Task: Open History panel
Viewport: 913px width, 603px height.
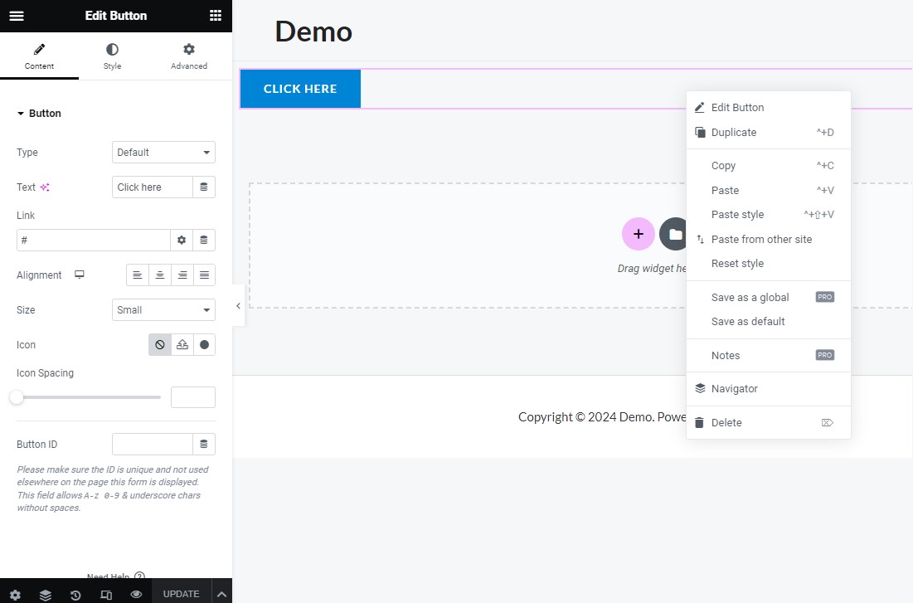Action: click(x=75, y=594)
